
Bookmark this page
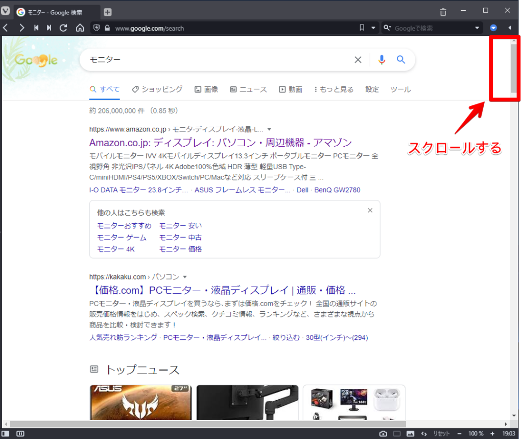362,28
